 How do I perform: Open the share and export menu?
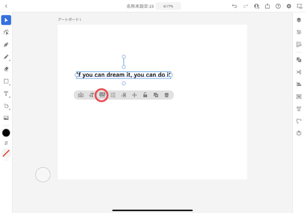tap(268, 6)
